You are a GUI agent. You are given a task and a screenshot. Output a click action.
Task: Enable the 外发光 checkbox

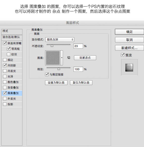[5, 98]
